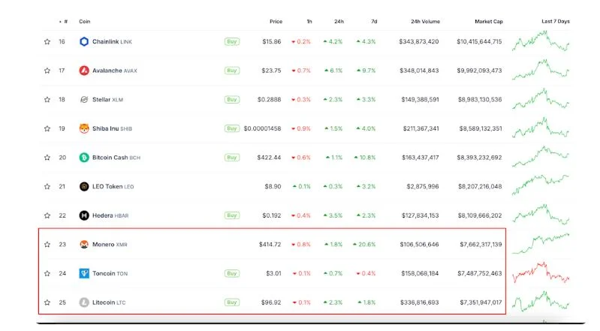Viewport: 600px width, 331px height.
Task: Star the Stellar XLM coin
Action: click(x=47, y=100)
